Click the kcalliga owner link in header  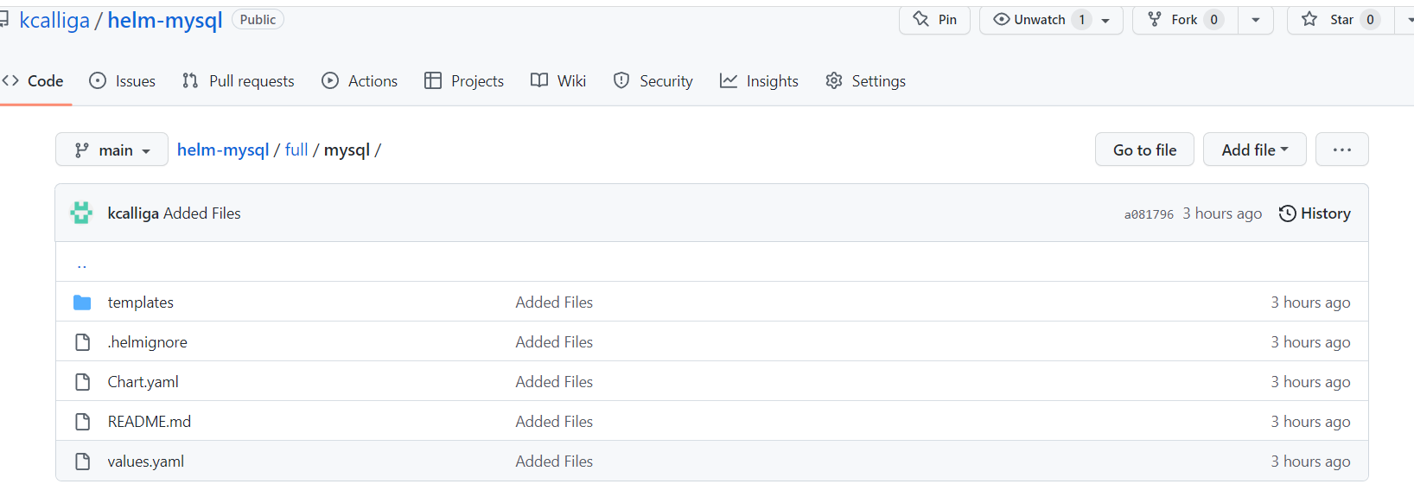click(54, 20)
